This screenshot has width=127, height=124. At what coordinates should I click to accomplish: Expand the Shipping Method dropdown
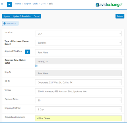click(78, 109)
